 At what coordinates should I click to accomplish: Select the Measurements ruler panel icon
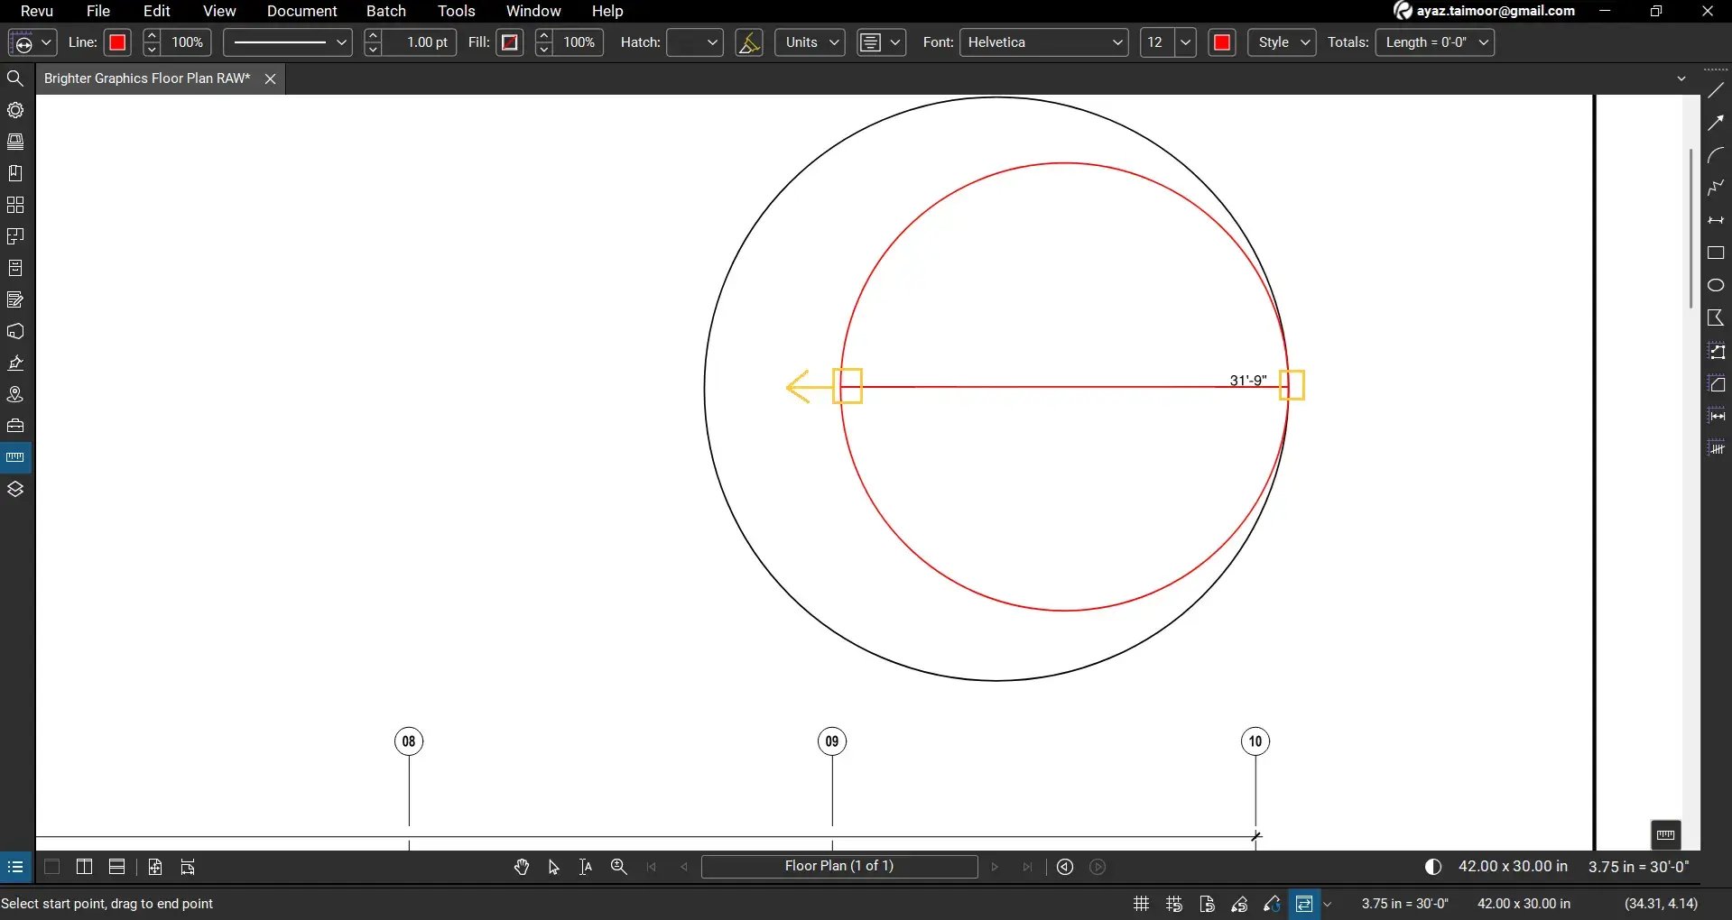pos(15,456)
